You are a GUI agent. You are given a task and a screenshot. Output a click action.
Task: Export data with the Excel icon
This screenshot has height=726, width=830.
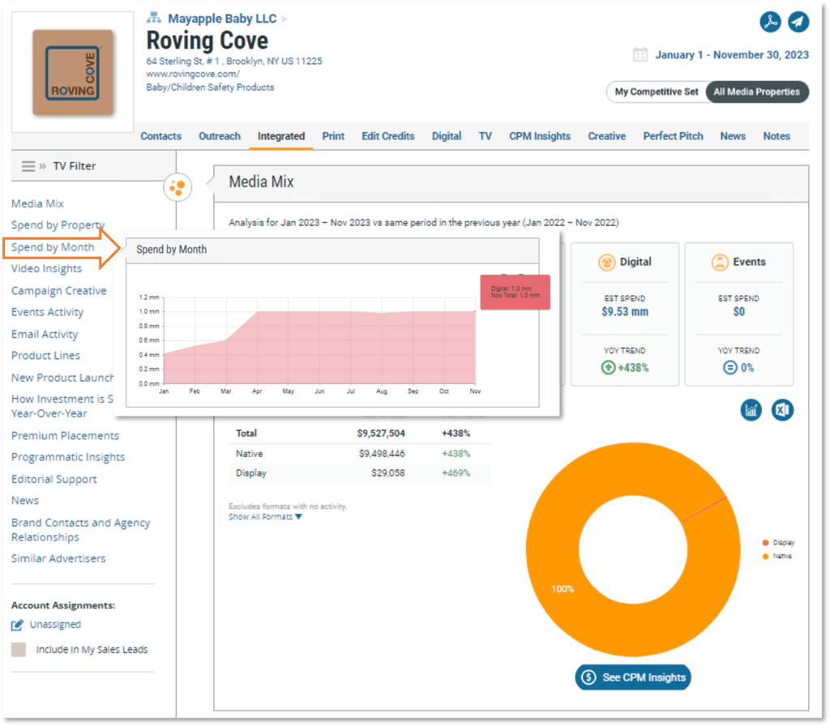click(x=782, y=410)
